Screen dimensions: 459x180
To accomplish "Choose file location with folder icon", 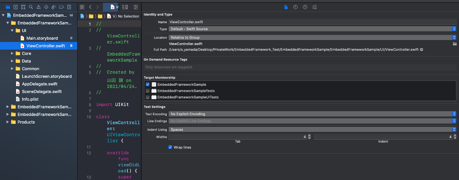I will pyautogui.click(x=454, y=44).
